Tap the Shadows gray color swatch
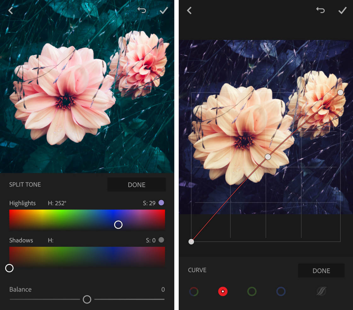This screenshot has width=353, height=310. (161, 240)
